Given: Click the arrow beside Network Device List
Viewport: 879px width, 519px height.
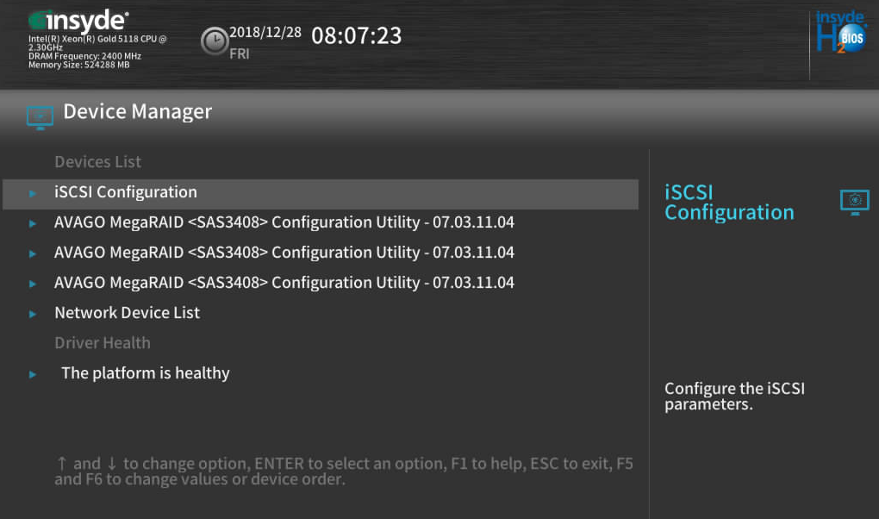Looking at the screenshot, I should coord(33,314).
